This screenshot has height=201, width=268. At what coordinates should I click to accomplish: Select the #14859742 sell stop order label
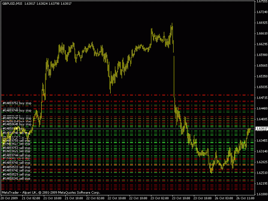pyautogui.click(x=16, y=171)
